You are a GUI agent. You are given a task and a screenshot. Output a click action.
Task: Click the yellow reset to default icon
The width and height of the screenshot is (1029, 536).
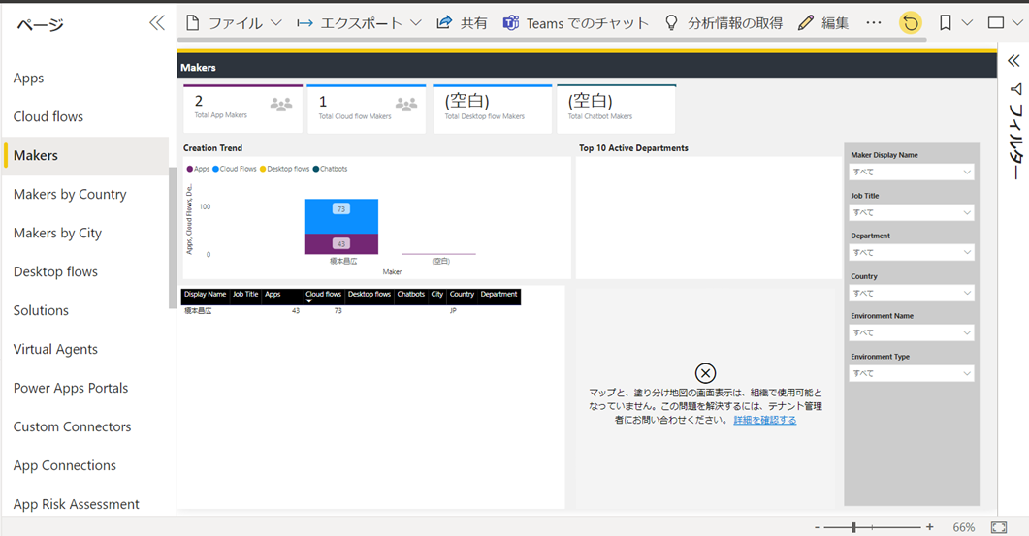pos(911,23)
